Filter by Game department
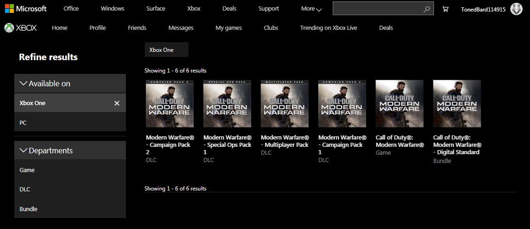 tap(70, 170)
